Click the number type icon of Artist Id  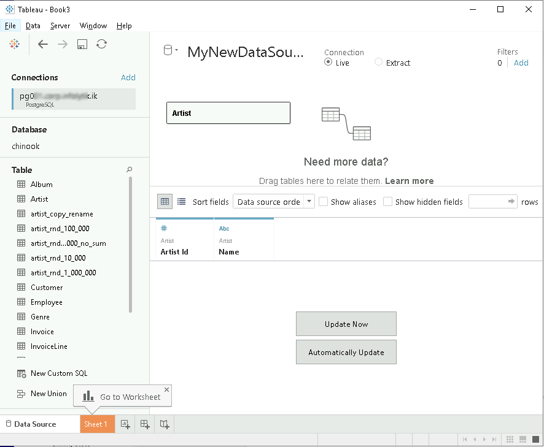[164, 228]
